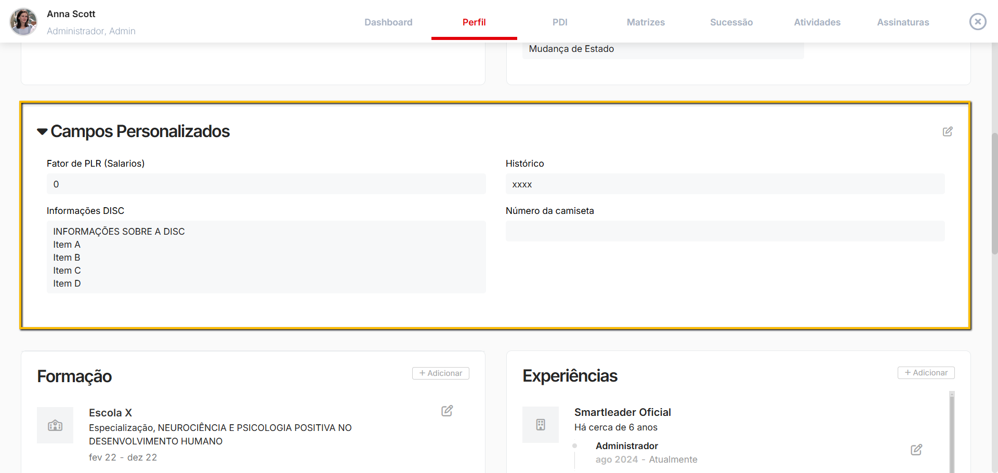
Task: Edit the Administrador experience entry
Action: tap(916, 450)
